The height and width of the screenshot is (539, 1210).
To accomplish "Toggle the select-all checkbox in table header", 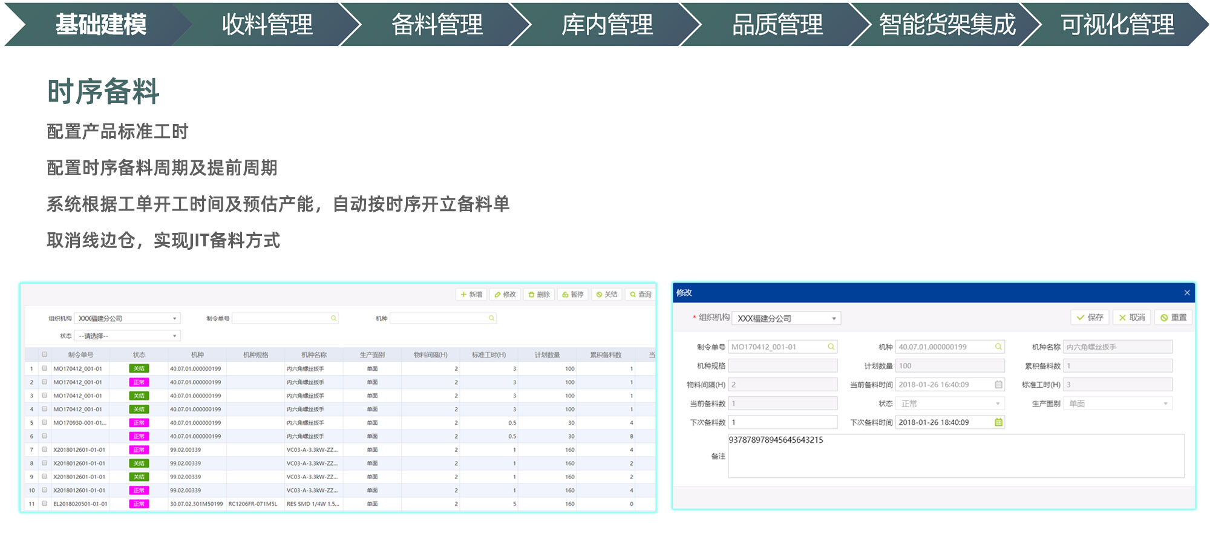I will tap(44, 354).
